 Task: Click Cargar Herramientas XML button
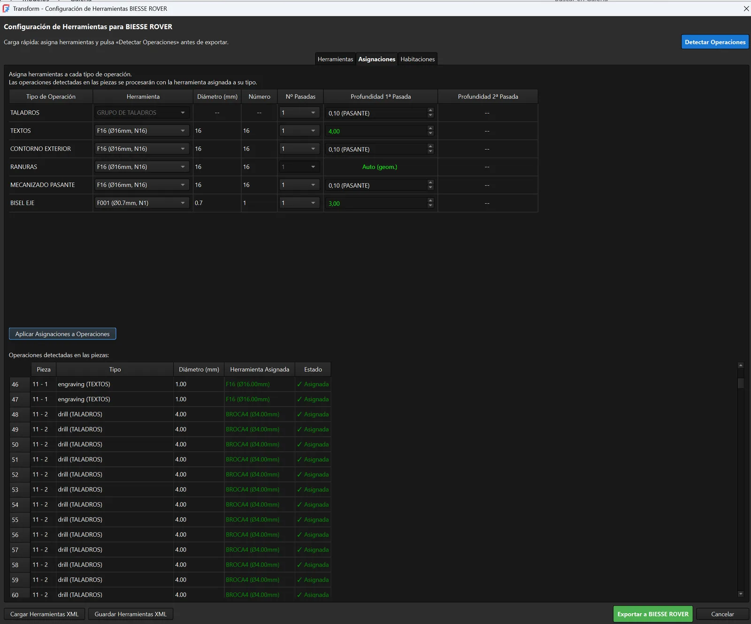pos(45,614)
